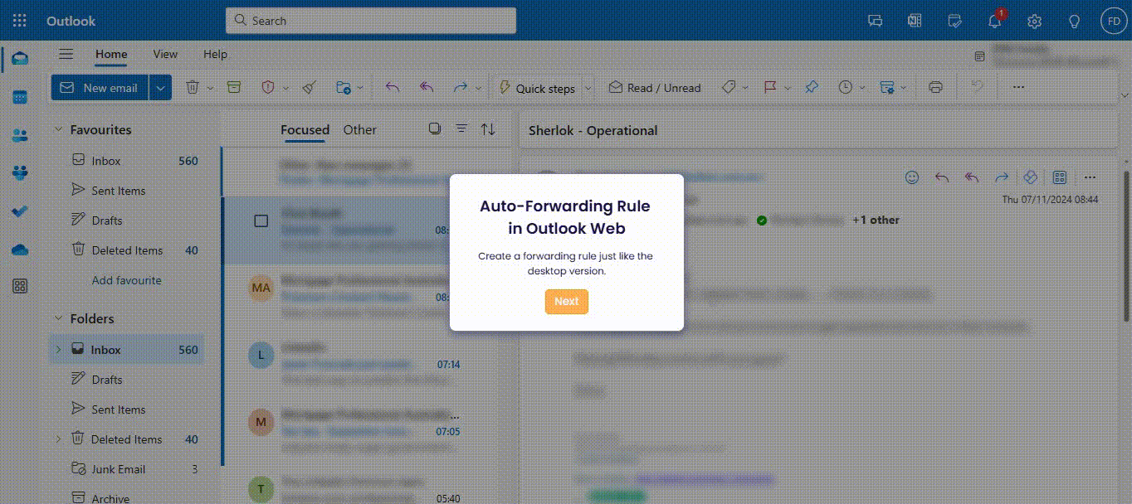Toggle the hamburger navigation pane button
This screenshot has height=504, width=1132.
tap(66, 54)
